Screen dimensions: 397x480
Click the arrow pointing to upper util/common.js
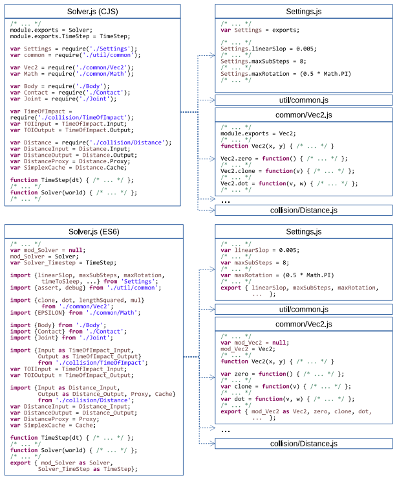pyautogui.click(x=213, y=100)
